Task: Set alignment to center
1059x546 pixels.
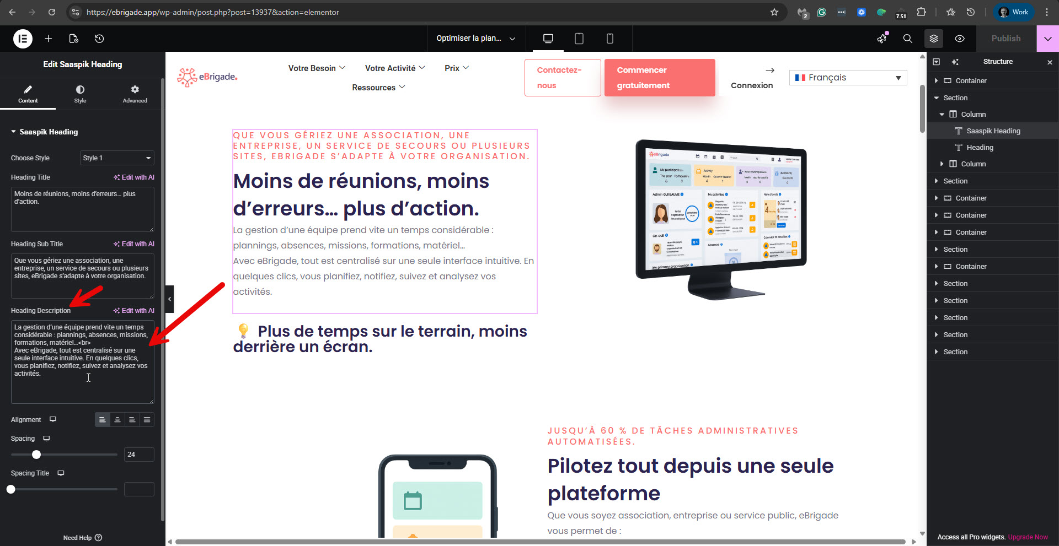Action: point(117,420)
